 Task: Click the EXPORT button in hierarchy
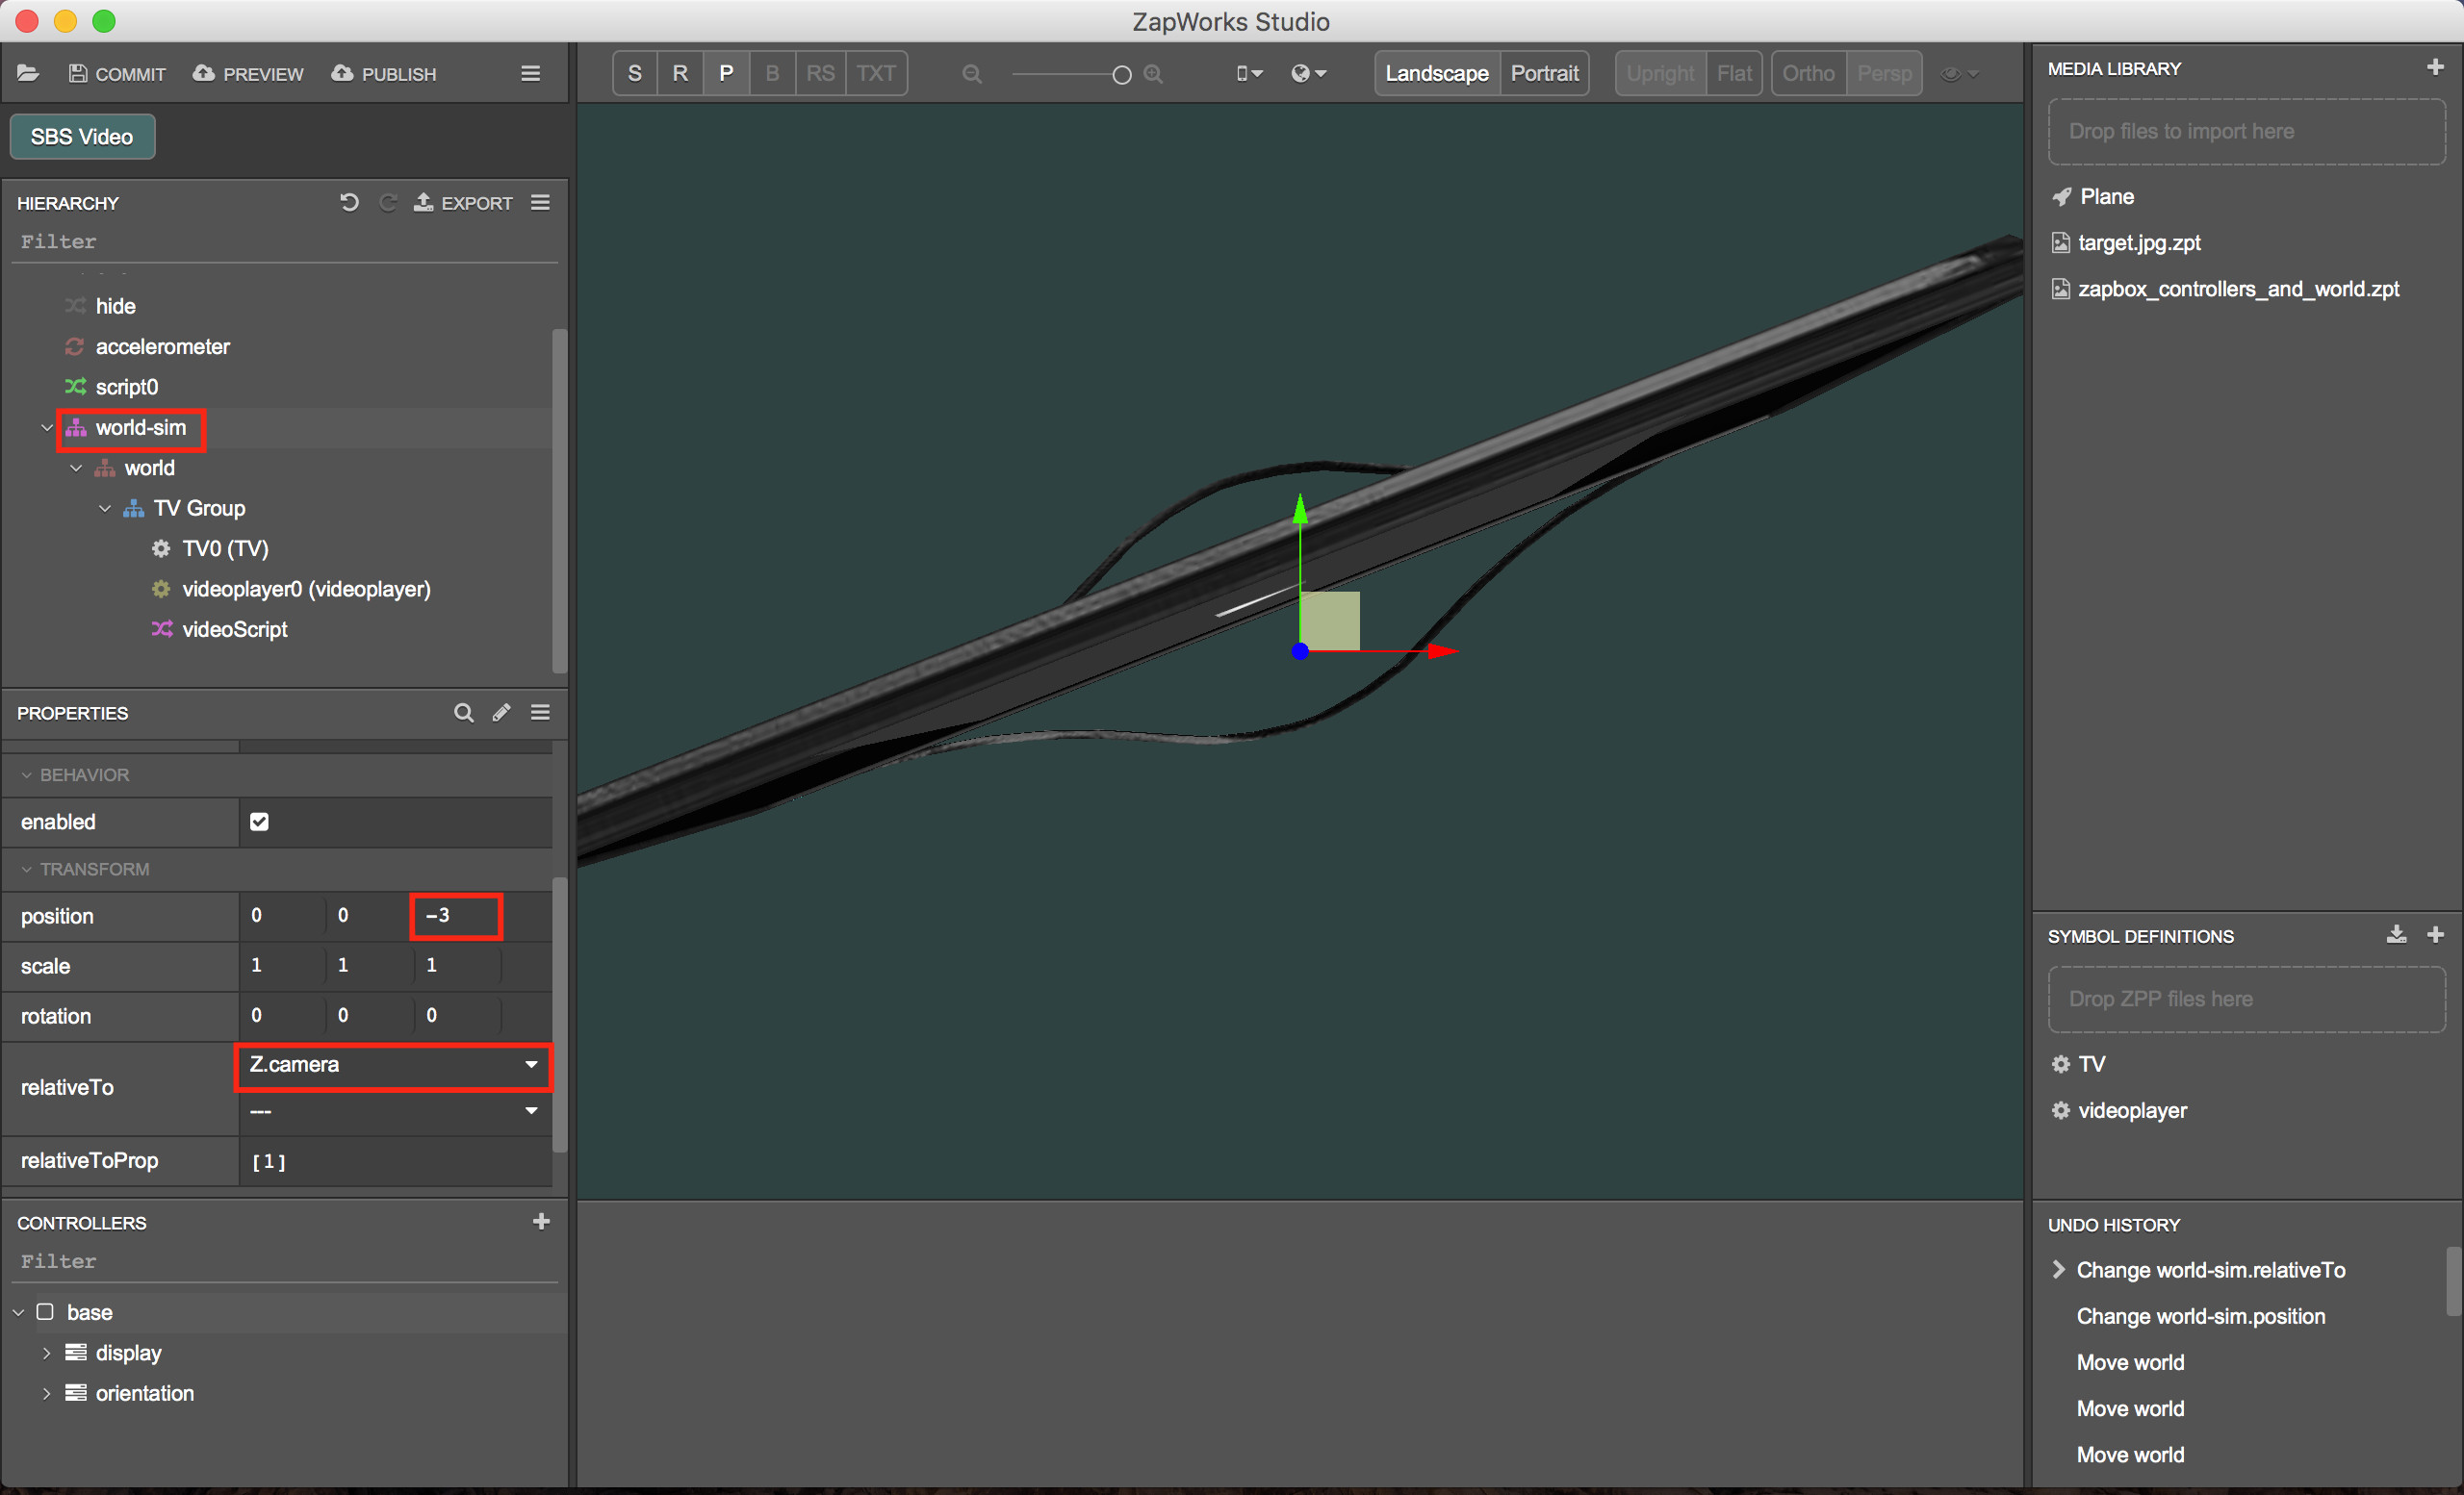(x=463, y=203)
